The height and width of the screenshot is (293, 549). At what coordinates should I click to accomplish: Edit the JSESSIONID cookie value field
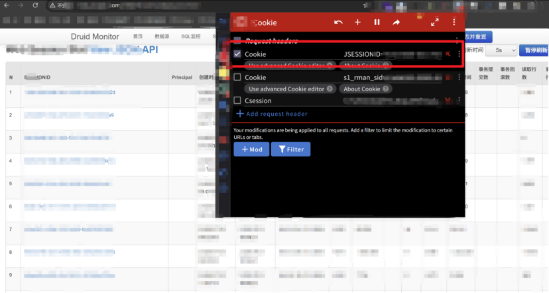[x=393, y=54]
